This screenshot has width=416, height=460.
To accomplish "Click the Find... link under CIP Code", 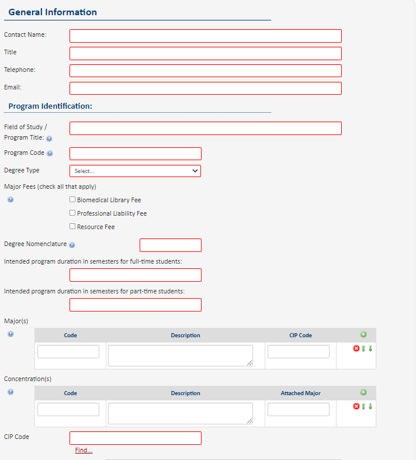I will 84,450.
